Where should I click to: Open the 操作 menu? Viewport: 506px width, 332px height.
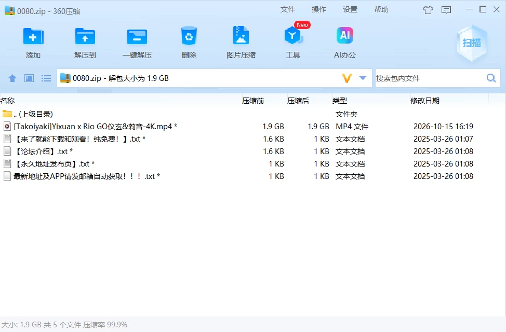coord(319,9)
